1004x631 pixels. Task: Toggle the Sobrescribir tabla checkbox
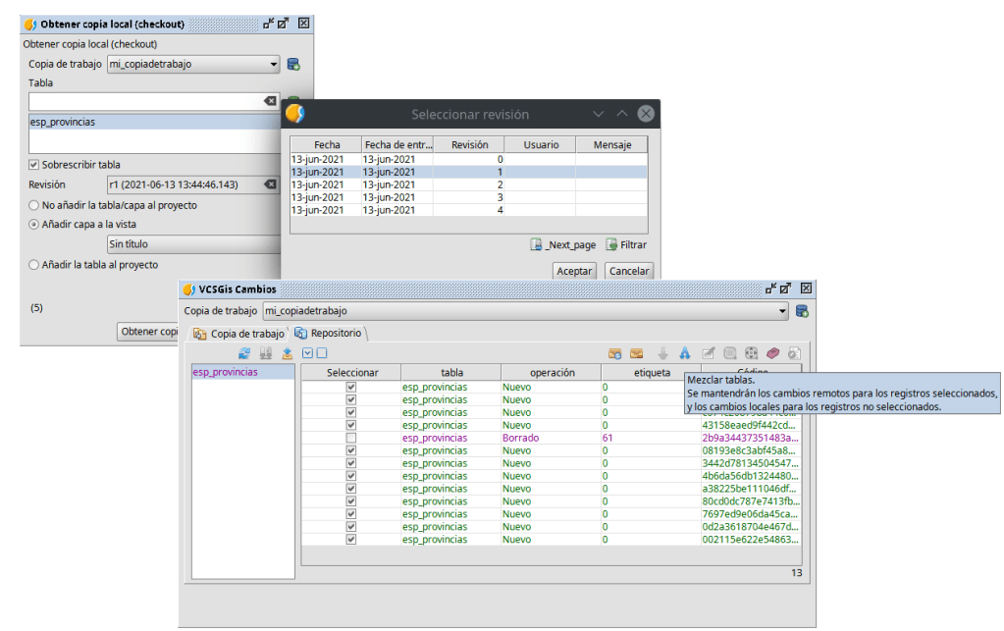point(34,165)
